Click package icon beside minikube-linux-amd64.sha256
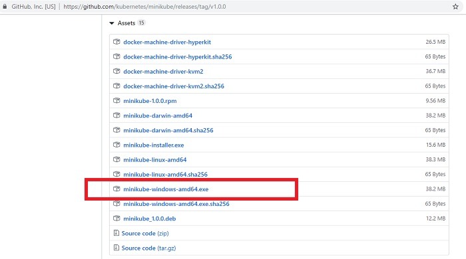 [x=116, y=174]
